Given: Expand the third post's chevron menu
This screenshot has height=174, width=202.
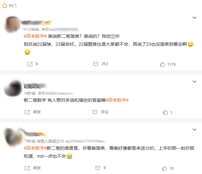Looking at the screenshot, I should tap(194, 130).
